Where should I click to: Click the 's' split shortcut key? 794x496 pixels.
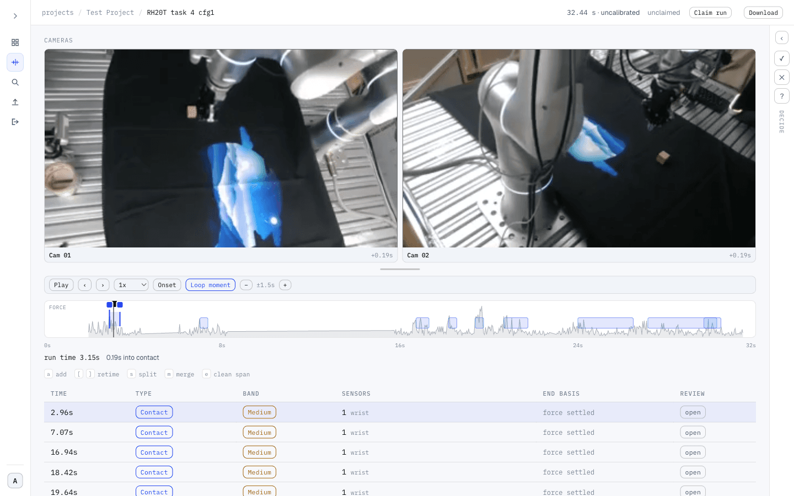click(x=131, y=374)
